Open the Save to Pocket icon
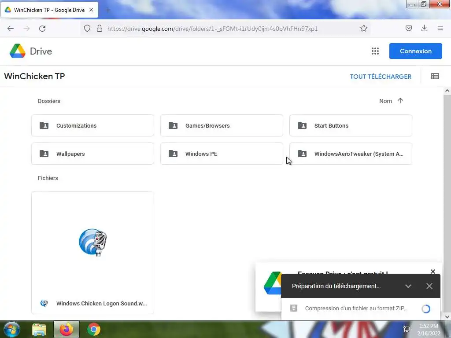 click(408, 28)
